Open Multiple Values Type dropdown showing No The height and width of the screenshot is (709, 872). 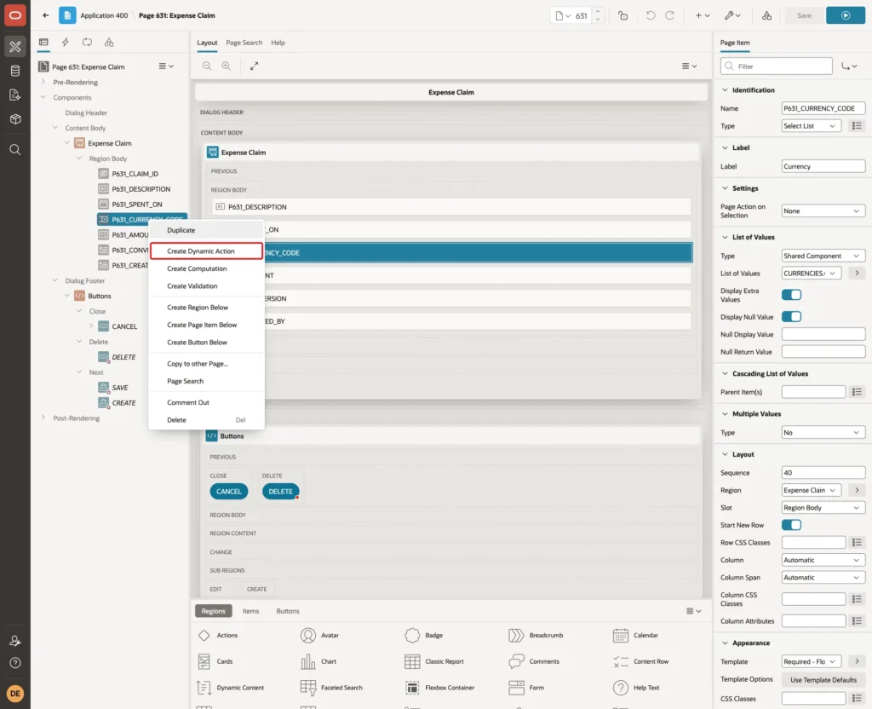pos(823,432)
